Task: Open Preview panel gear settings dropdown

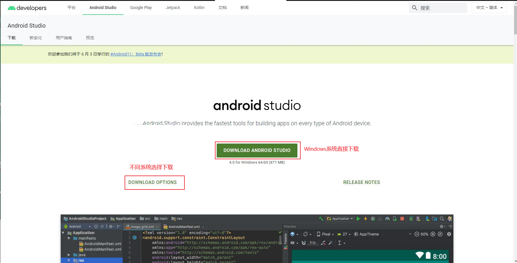Action: point(442,226)
